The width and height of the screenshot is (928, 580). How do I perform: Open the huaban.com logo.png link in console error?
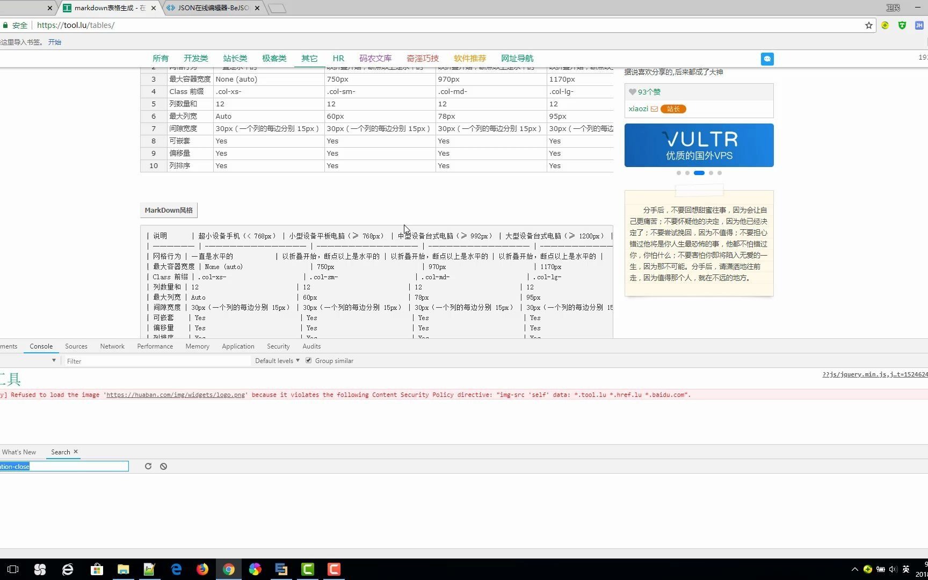click(176, 395)
